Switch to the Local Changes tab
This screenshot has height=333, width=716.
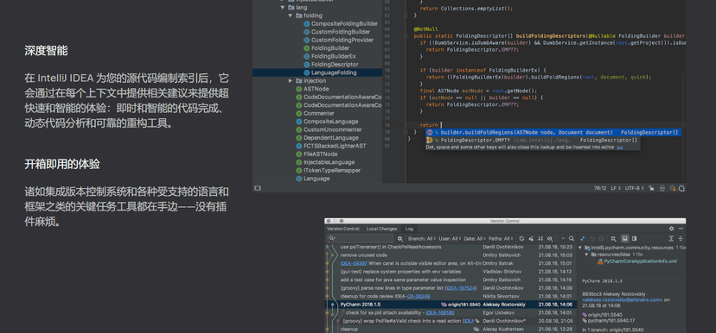[x=381, y=229]
